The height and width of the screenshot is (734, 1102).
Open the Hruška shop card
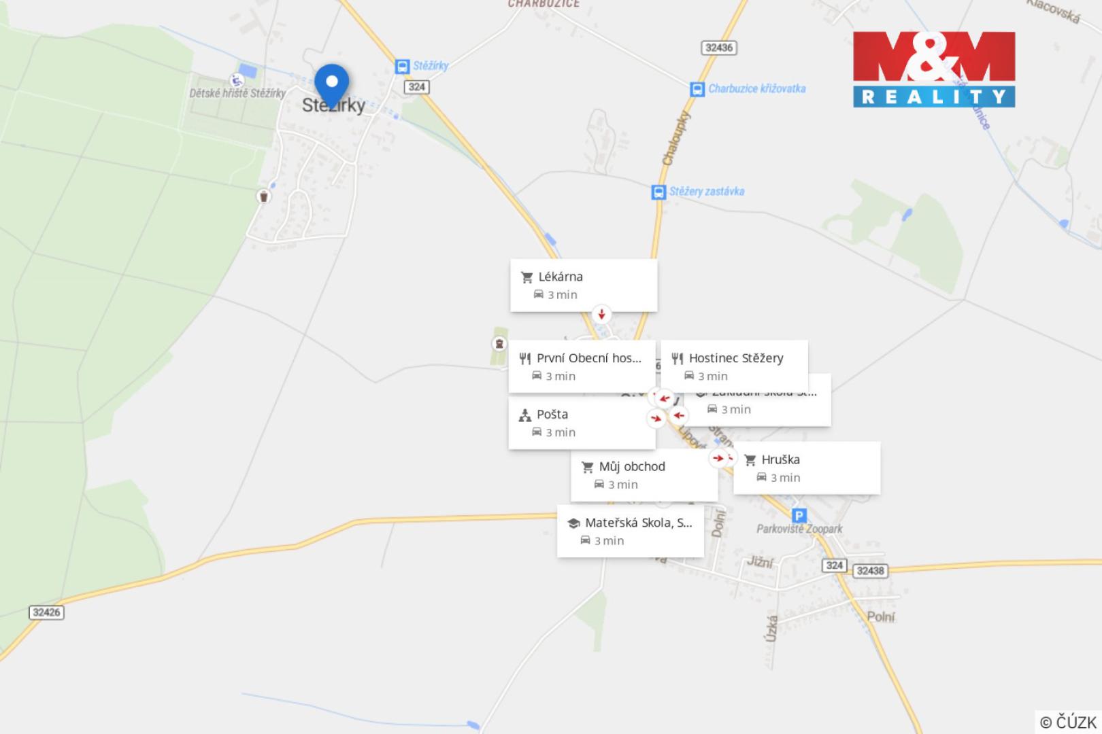click(807, 468)
